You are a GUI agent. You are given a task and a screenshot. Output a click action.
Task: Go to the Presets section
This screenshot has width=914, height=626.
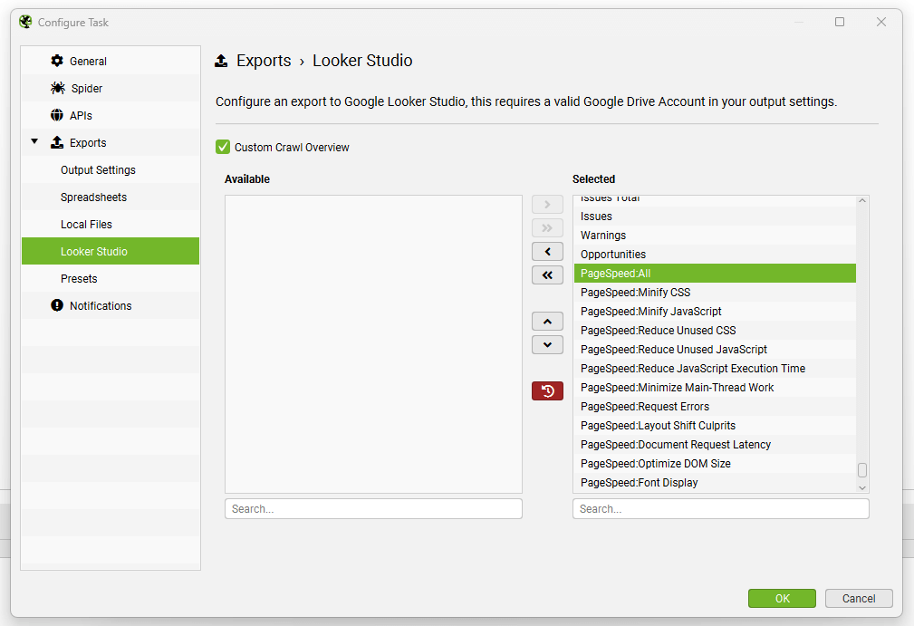79,279
